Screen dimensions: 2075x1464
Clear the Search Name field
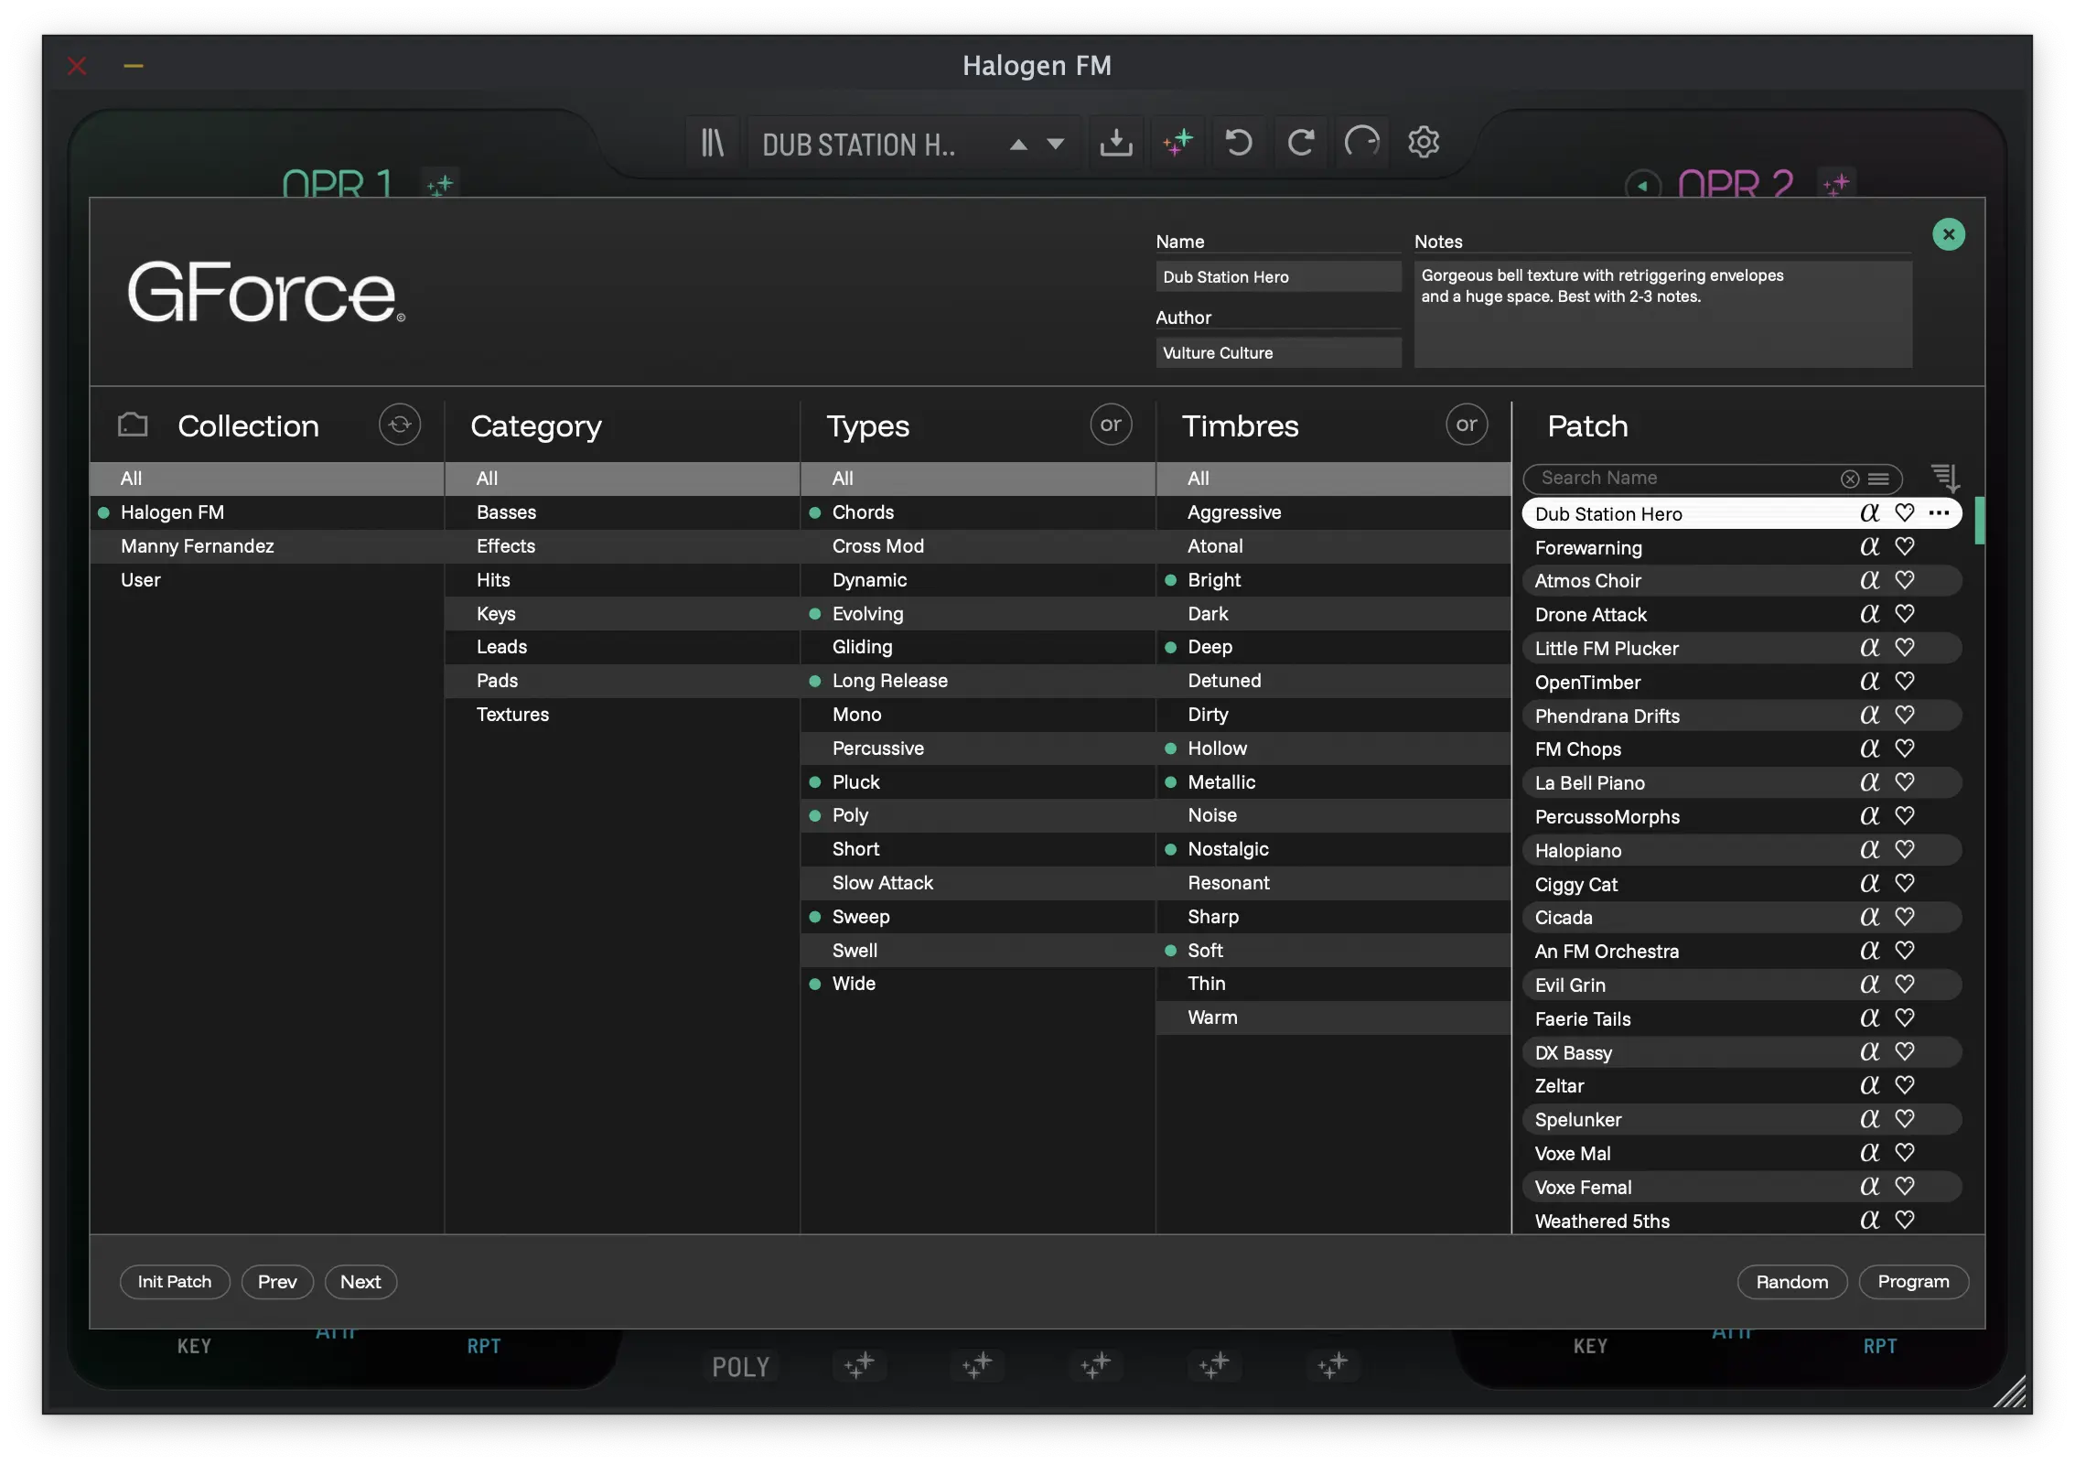[1850, 479]
